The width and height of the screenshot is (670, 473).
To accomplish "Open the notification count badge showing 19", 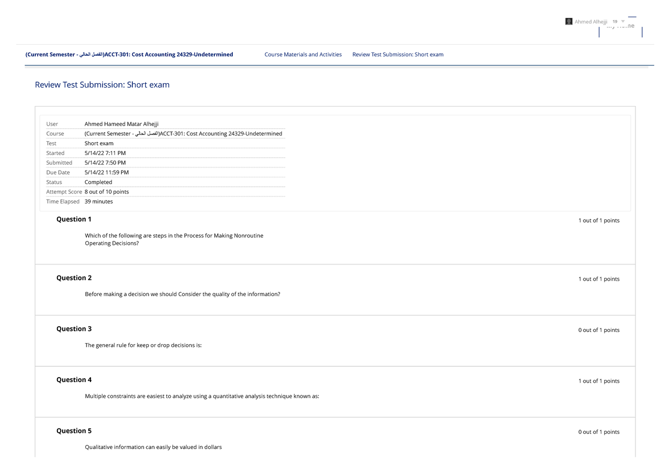I will 614,22.
